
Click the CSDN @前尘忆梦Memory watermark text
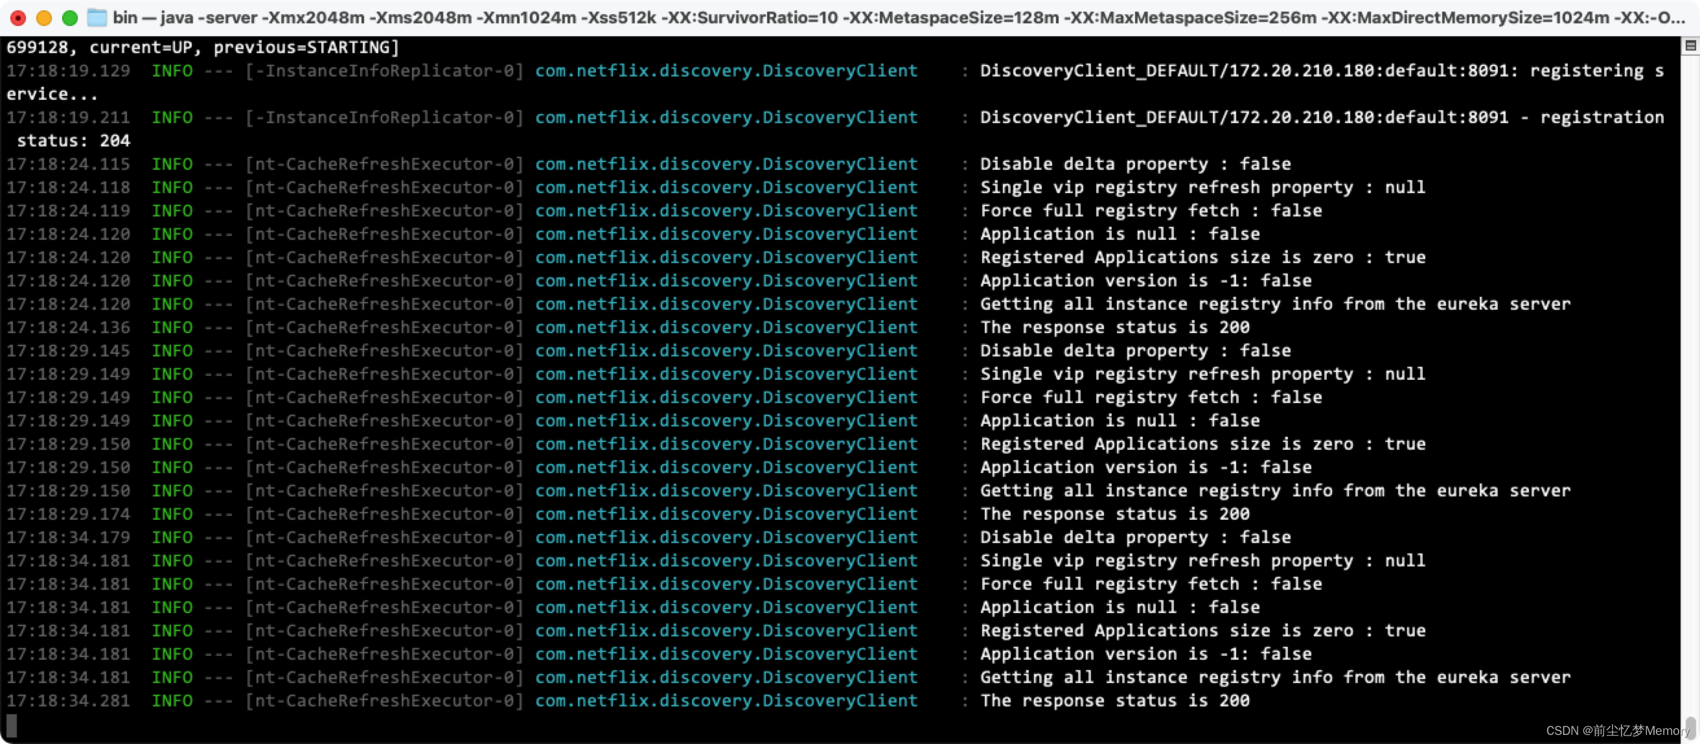tap(1617, 731)
